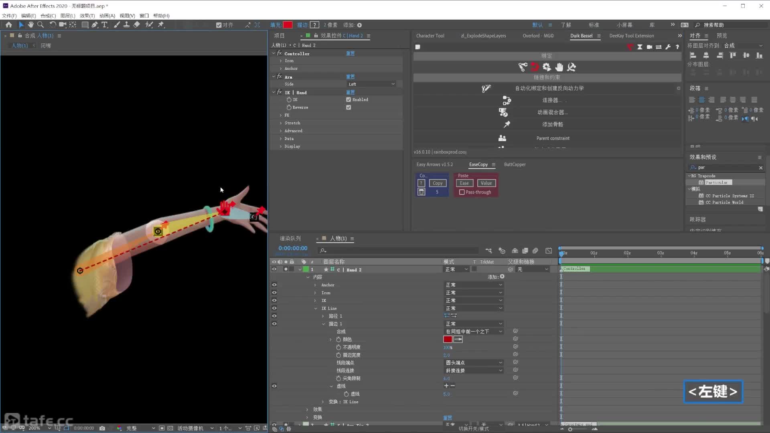Uncheck the Reverse checkbox

(349, 107)
